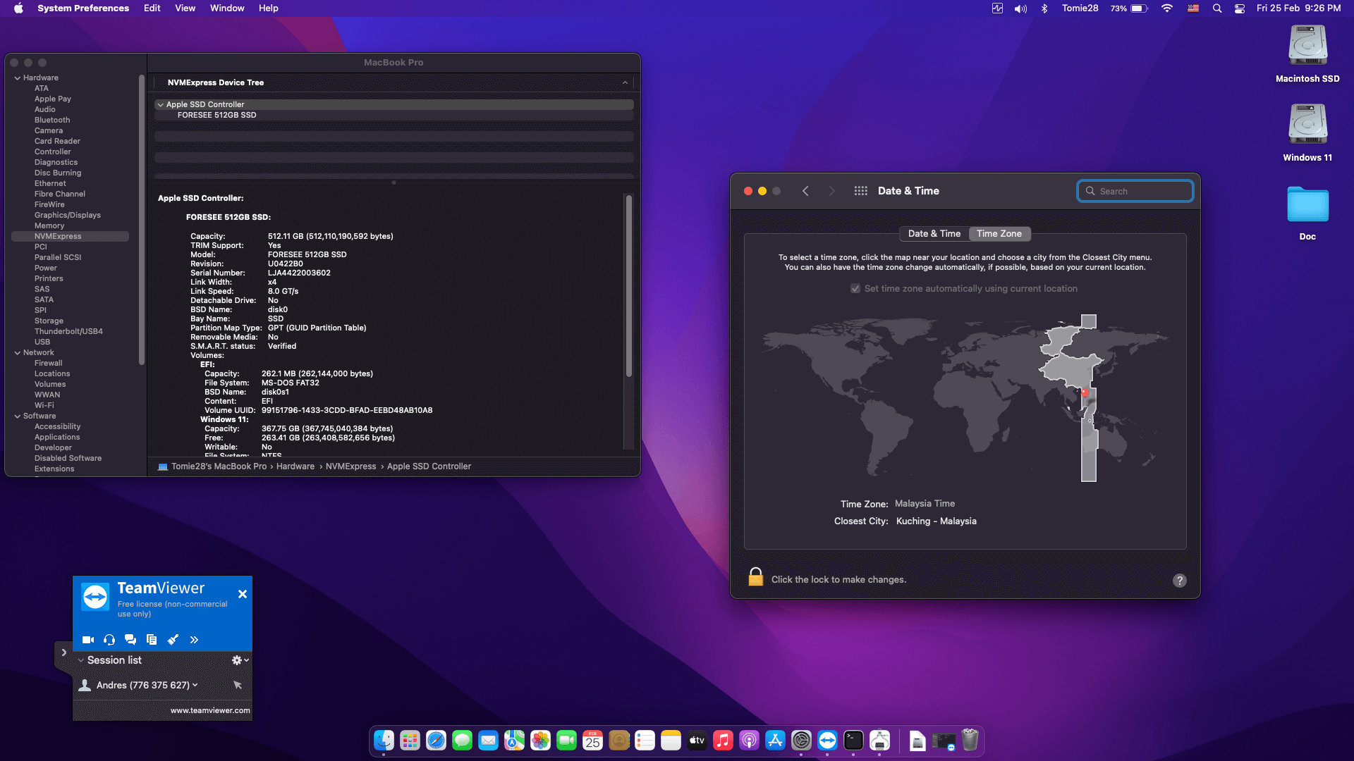Open Launchpad from the Dock
This screenshot has height=761, width=1354.
point(410,741)
